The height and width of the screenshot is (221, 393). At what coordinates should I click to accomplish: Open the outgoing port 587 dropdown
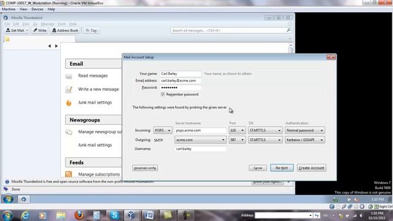pos(237,140)
